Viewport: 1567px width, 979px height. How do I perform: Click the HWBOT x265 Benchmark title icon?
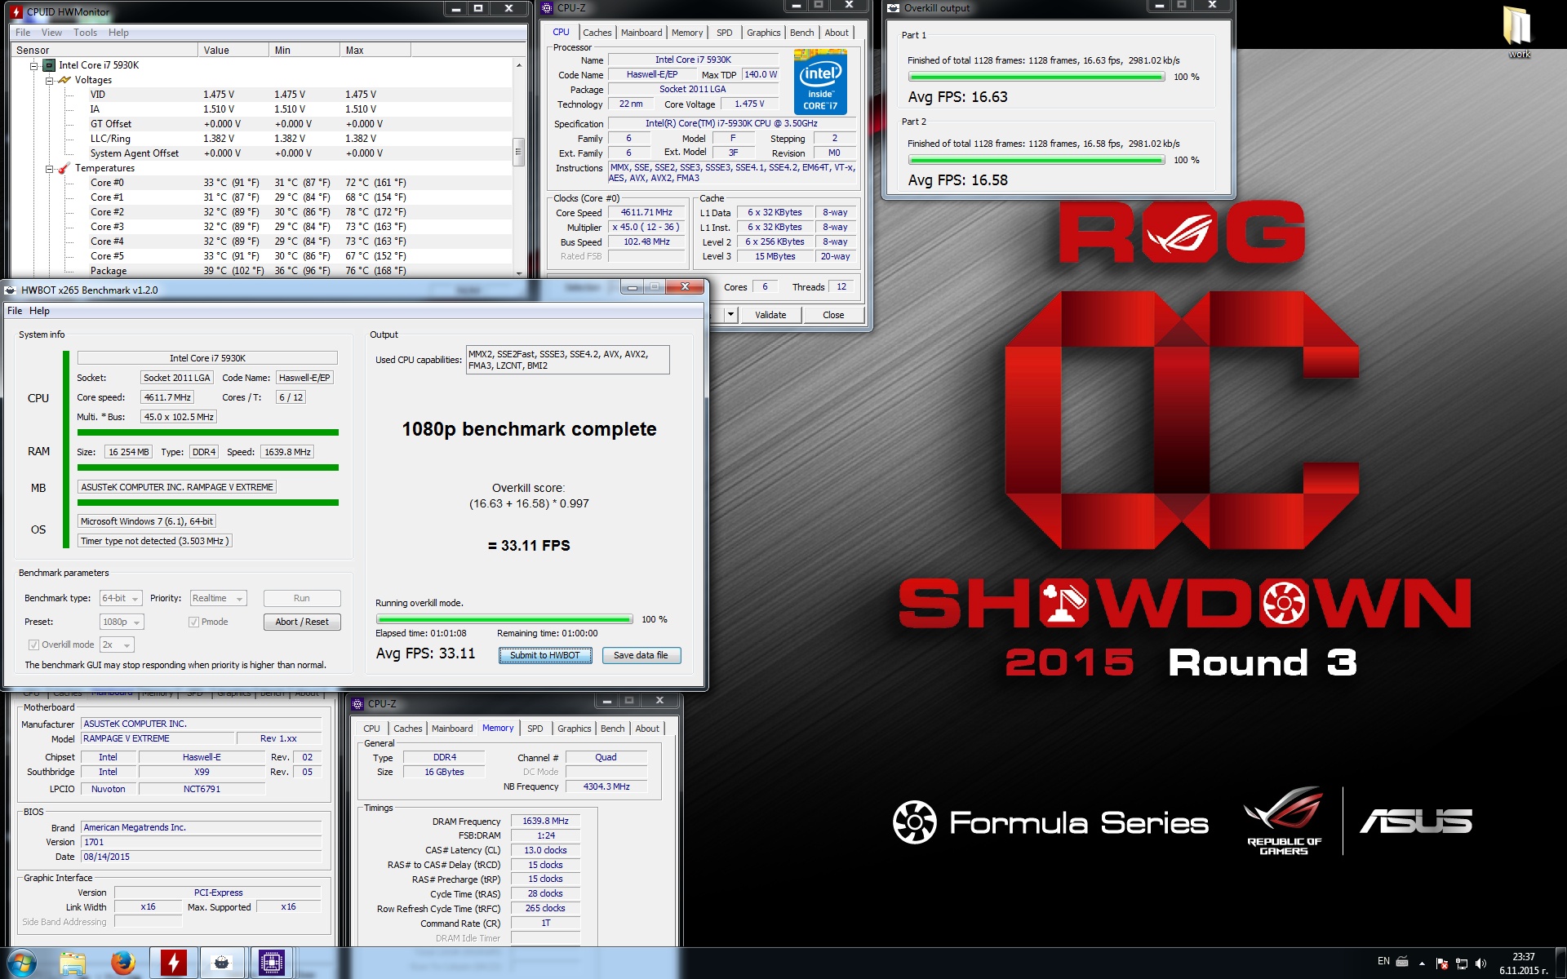tap(10, 290)
